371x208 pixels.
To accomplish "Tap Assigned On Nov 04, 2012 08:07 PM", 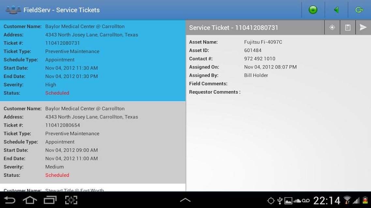I will tap(270, 67).
